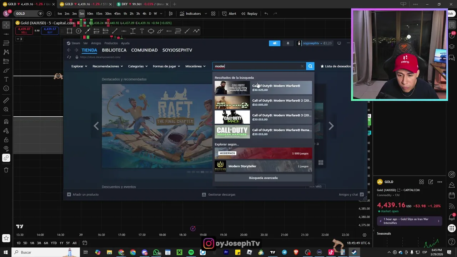Open the Steam menu in Steam window
457x257 pixels.
point(76,43)
